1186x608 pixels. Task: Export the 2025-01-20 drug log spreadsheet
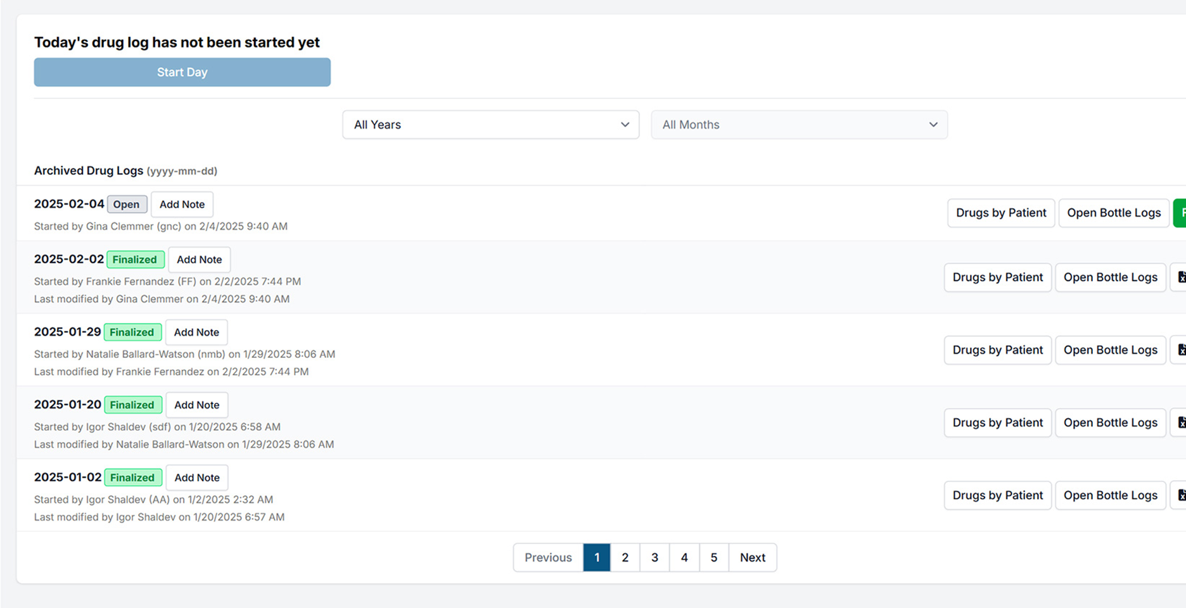(1181, 422)
